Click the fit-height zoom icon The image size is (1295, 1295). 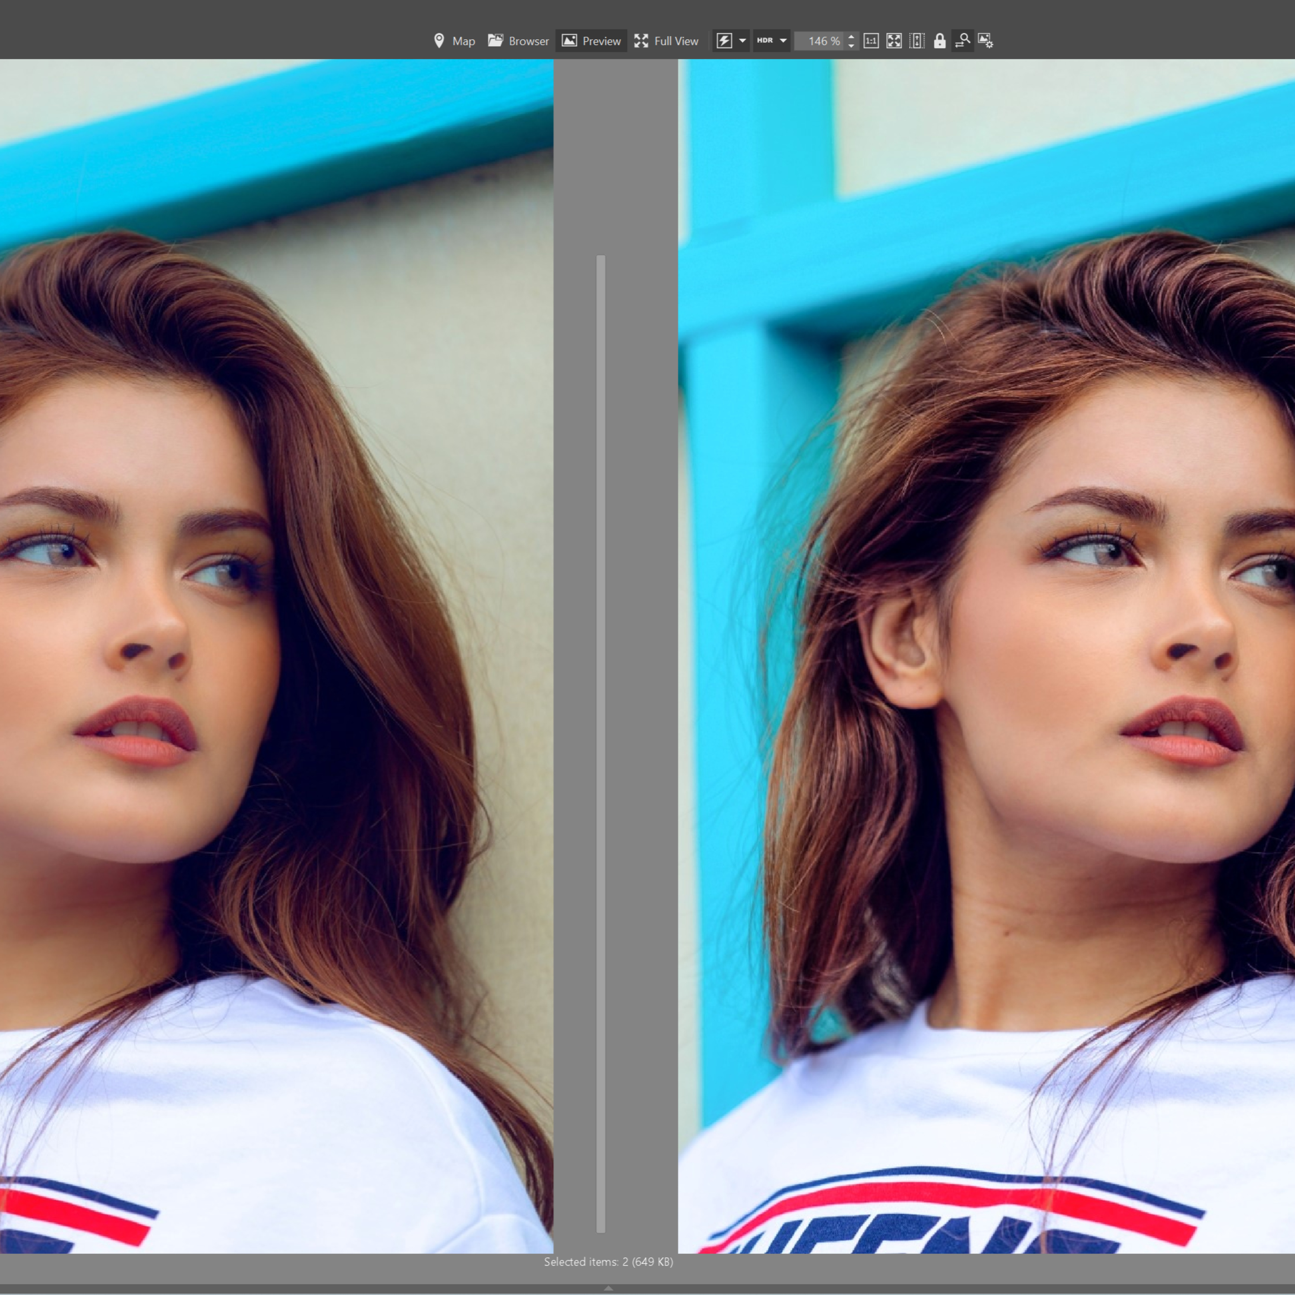917,41
